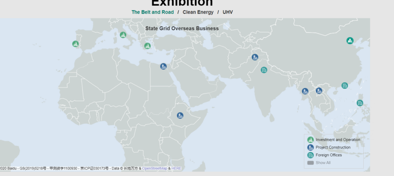The image size is (394, 176).
Task: Toggle Foreign Offices legend icon
Action: 311,155
